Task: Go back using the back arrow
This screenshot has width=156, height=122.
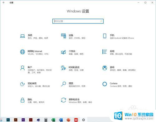Action: 4,2
